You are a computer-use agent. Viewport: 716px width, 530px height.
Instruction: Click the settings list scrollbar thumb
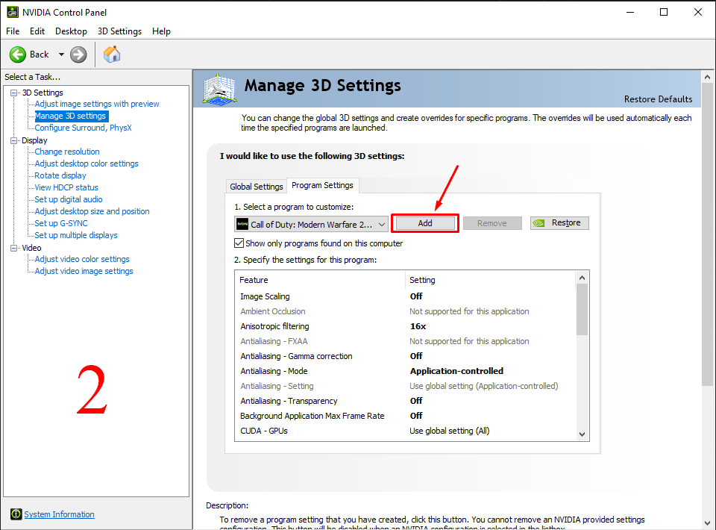pos(582,309)
